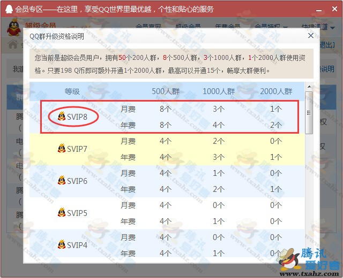This screenshot has height=278, width=343.
Task: Click the SVIP7 crown penguin icon
Action: [62, 148]
